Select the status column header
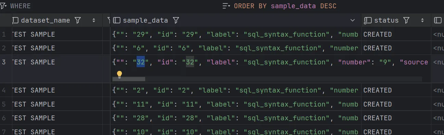Screen dimensions: 444x135 (x=386, y=21)
